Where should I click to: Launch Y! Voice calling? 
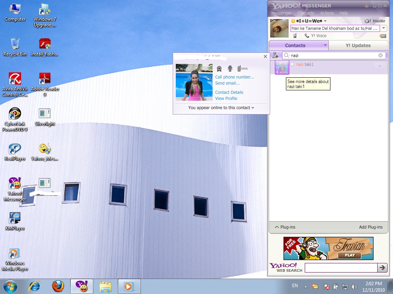315,36
